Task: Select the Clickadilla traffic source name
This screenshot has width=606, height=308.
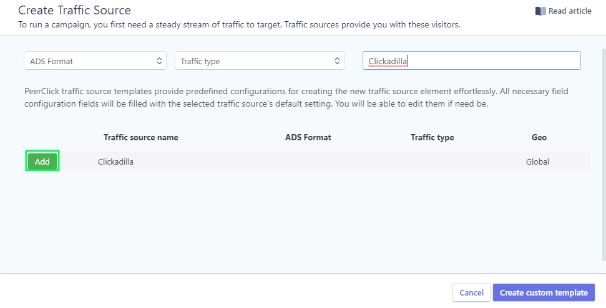Action: [x=116, y=161]
